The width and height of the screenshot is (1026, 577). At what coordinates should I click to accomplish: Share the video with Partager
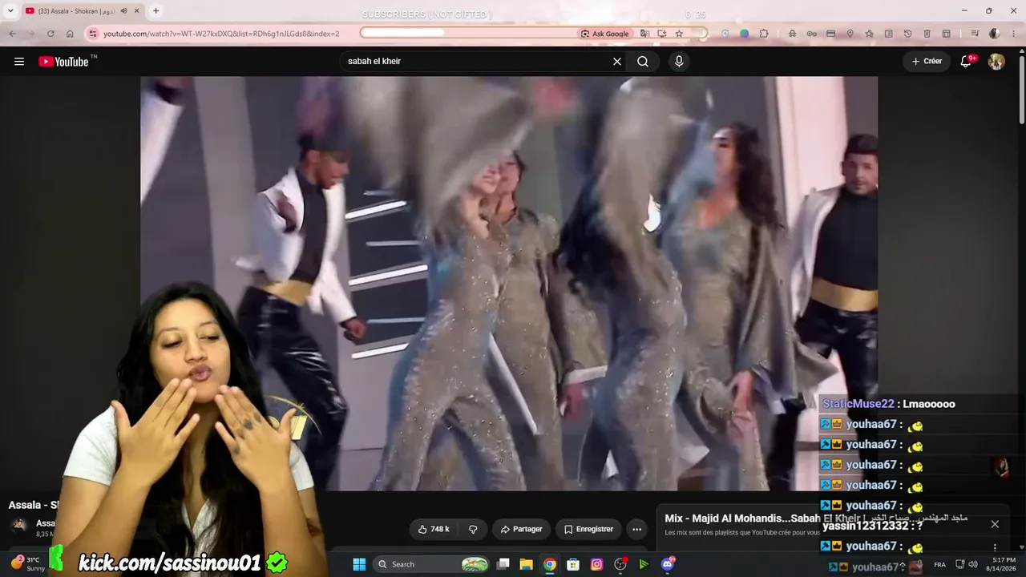click(521, 529)
